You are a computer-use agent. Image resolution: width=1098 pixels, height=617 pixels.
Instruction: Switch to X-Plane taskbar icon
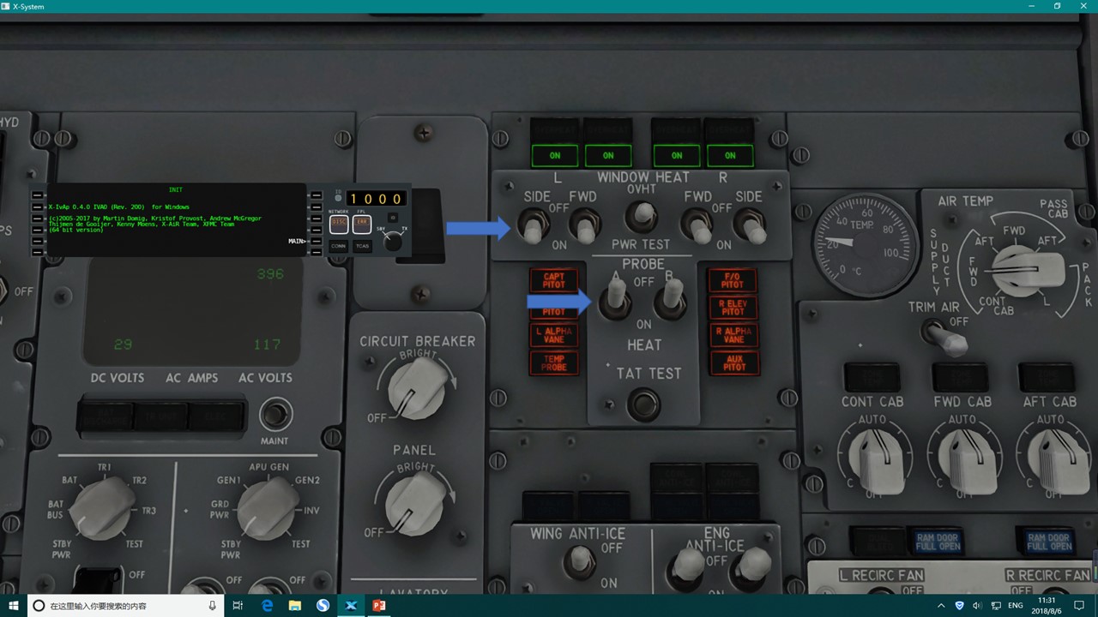coord(351,605)
